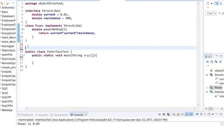Minimize the Console view panel
This screenshot has width=224, height=126.
point(217,114)
